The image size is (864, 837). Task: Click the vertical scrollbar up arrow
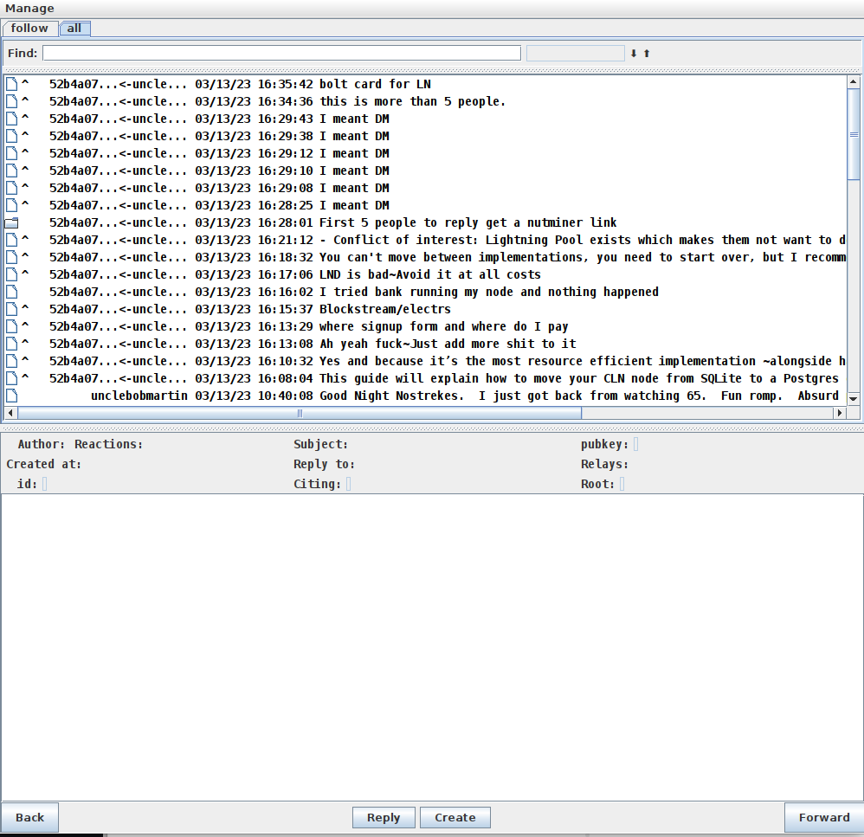click(853, 81)
